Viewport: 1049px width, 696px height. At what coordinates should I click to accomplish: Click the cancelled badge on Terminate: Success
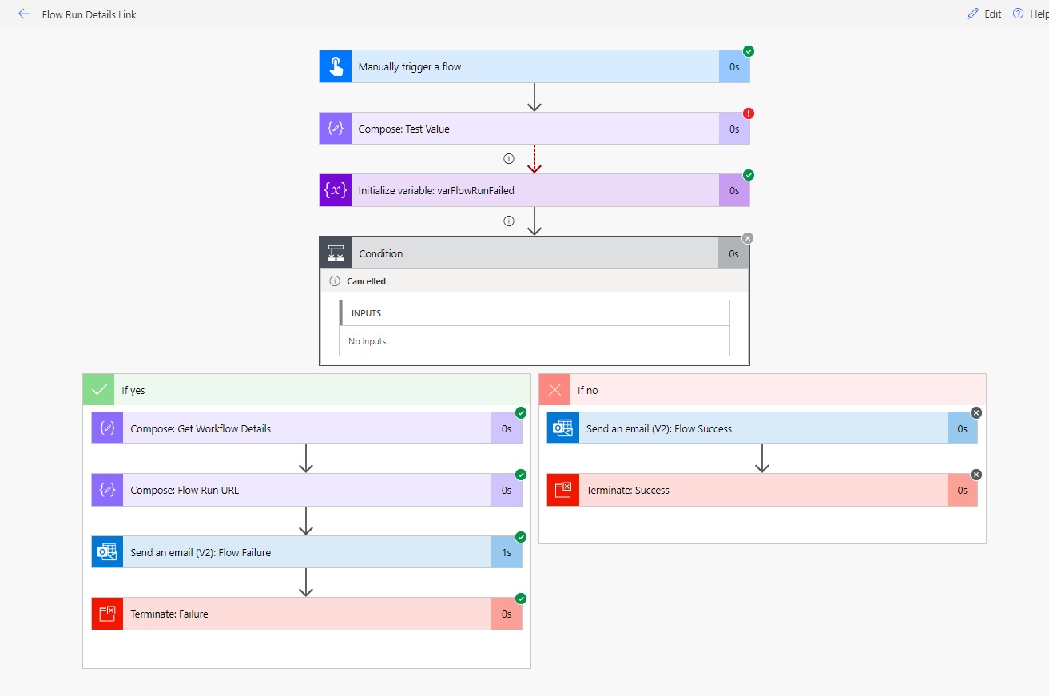[x=976, y=474]
